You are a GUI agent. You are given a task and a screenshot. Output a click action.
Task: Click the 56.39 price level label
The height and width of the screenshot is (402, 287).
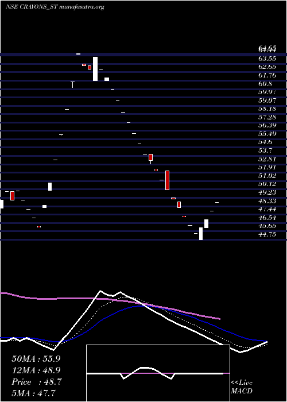coord(267,126)
